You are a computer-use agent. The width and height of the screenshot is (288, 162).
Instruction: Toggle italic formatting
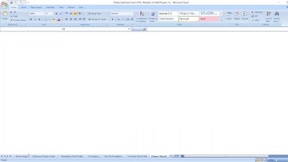(35, 19)
